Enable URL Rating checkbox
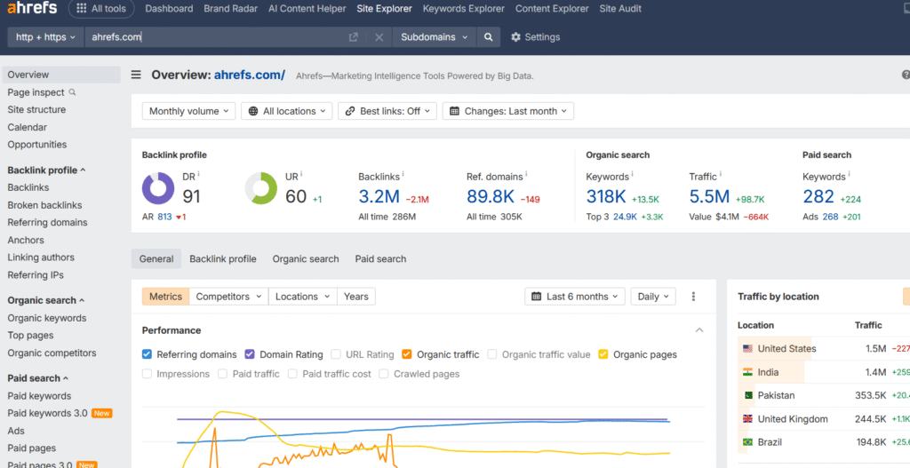910x468 pixels. [335, 354]
